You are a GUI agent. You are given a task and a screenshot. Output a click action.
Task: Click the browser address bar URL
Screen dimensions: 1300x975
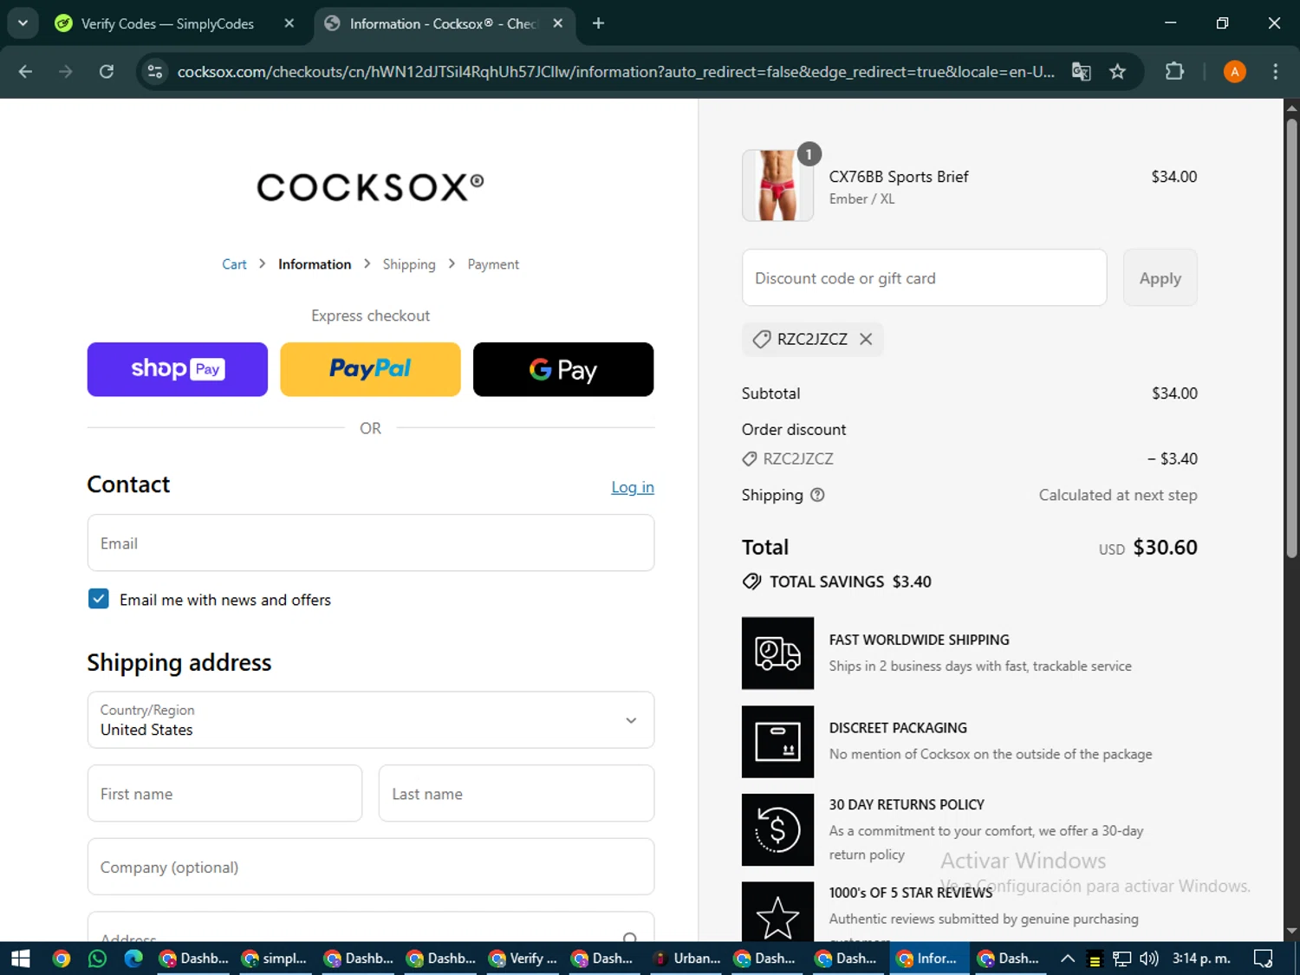(615, 72)
